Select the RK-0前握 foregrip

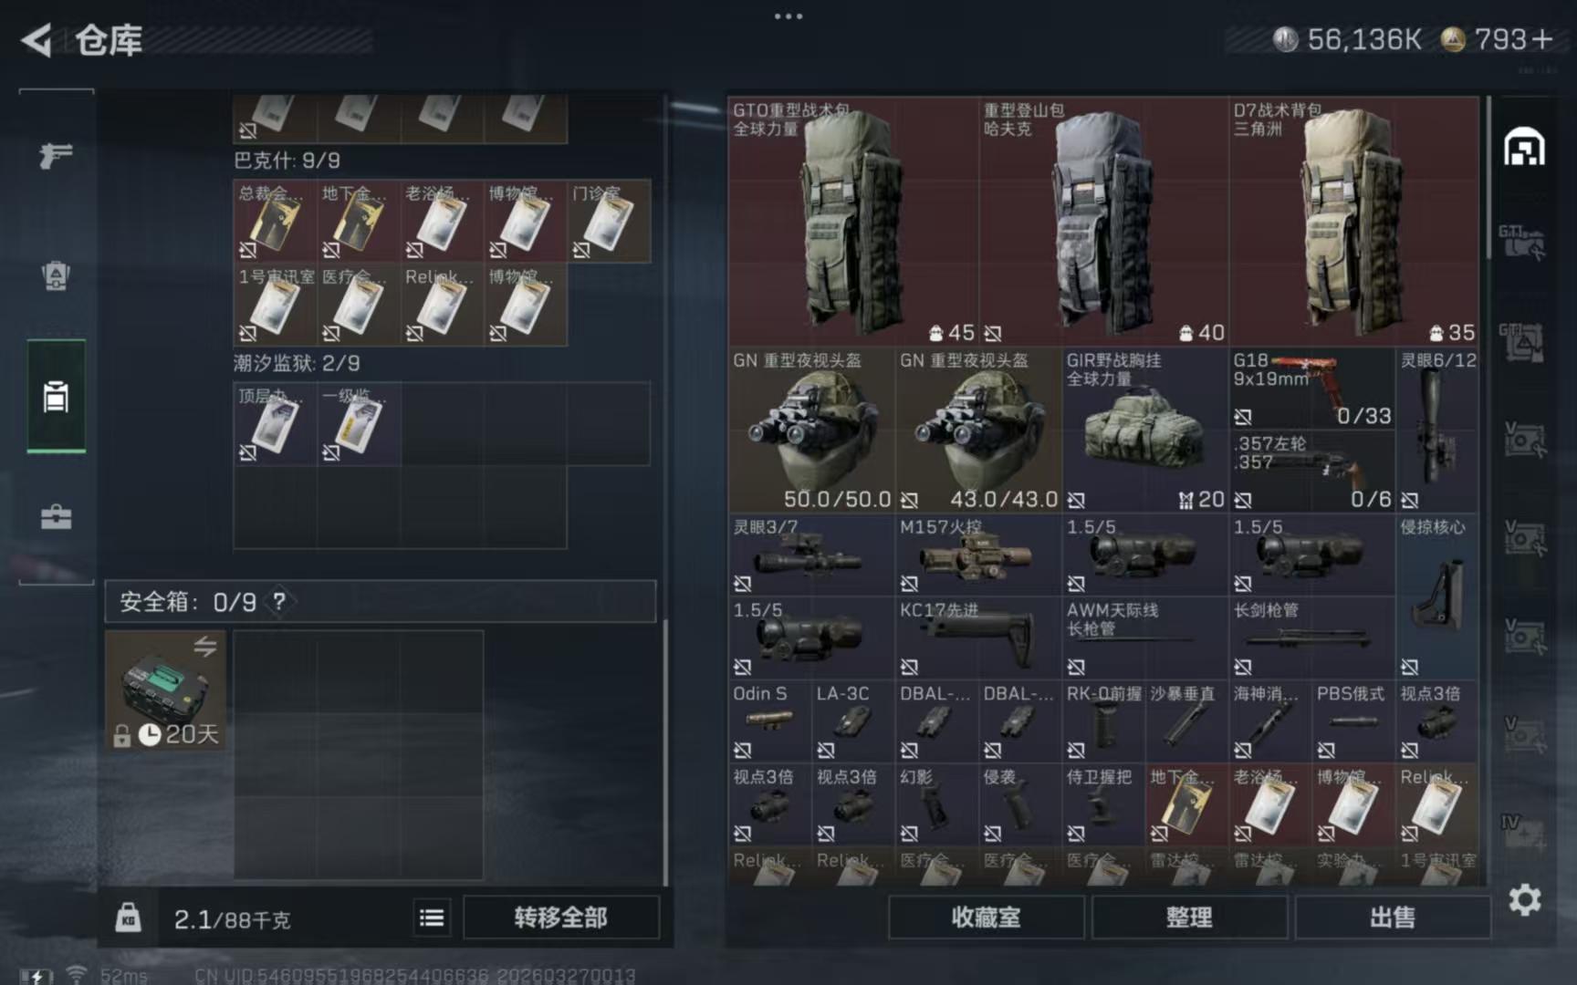(x=1103, y=721)
